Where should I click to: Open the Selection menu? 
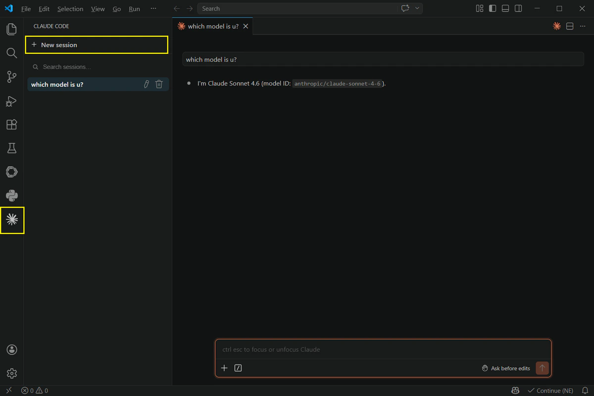(70, 9)
